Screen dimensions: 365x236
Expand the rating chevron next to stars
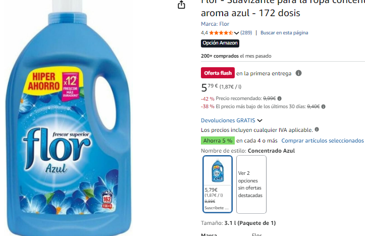(x=236, y=33)
